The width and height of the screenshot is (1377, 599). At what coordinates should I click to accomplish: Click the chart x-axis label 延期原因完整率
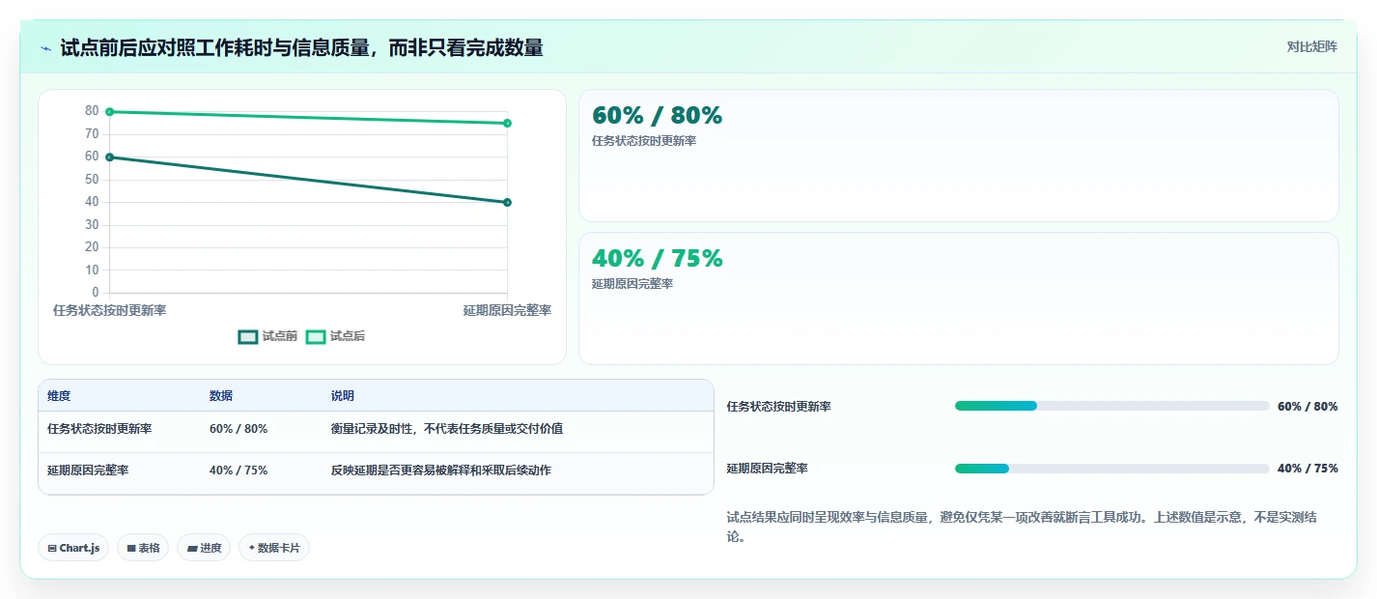(507, 310)
